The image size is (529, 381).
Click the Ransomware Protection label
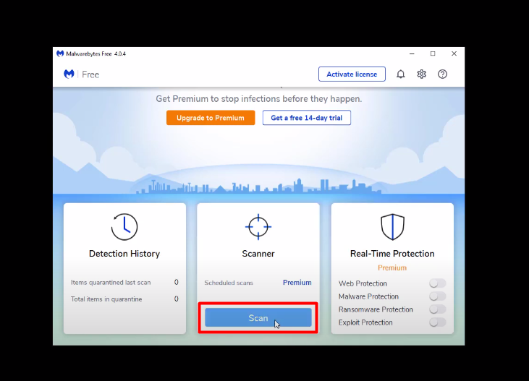376,309
